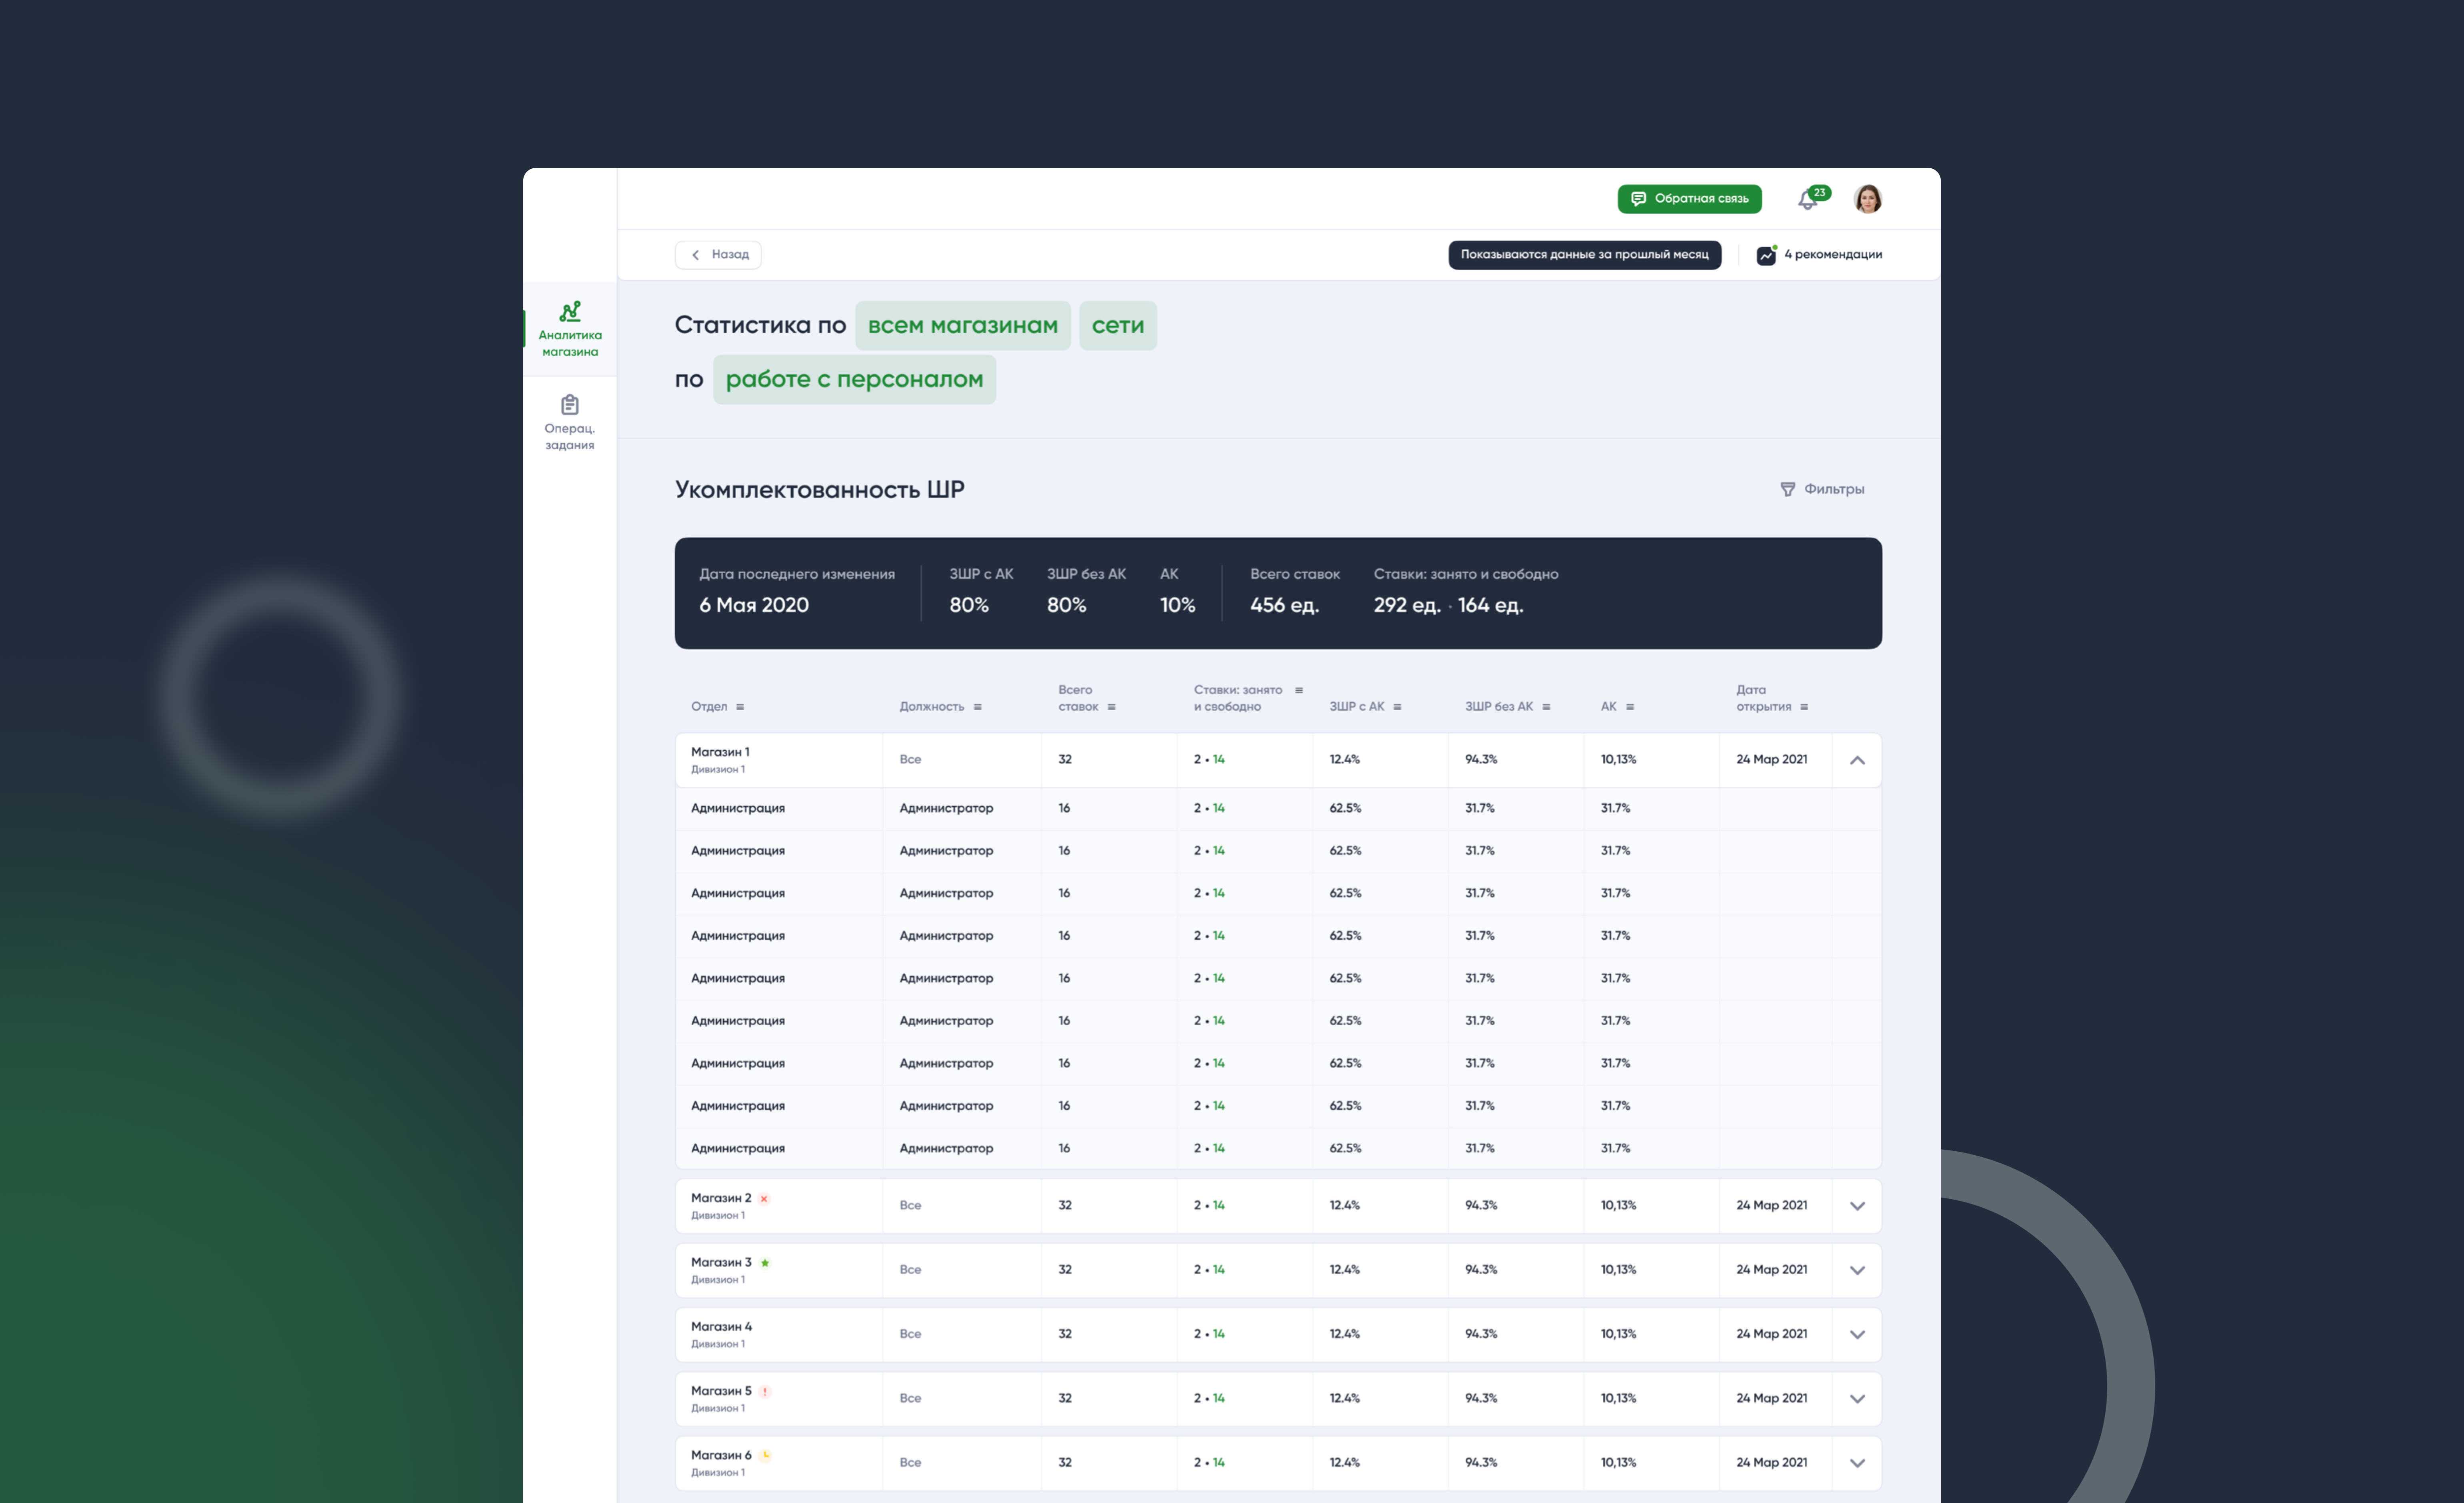This screenshot has width=2464, height=1503.
Task: Open user profile avatar
Action: (x=1867, y=199)
